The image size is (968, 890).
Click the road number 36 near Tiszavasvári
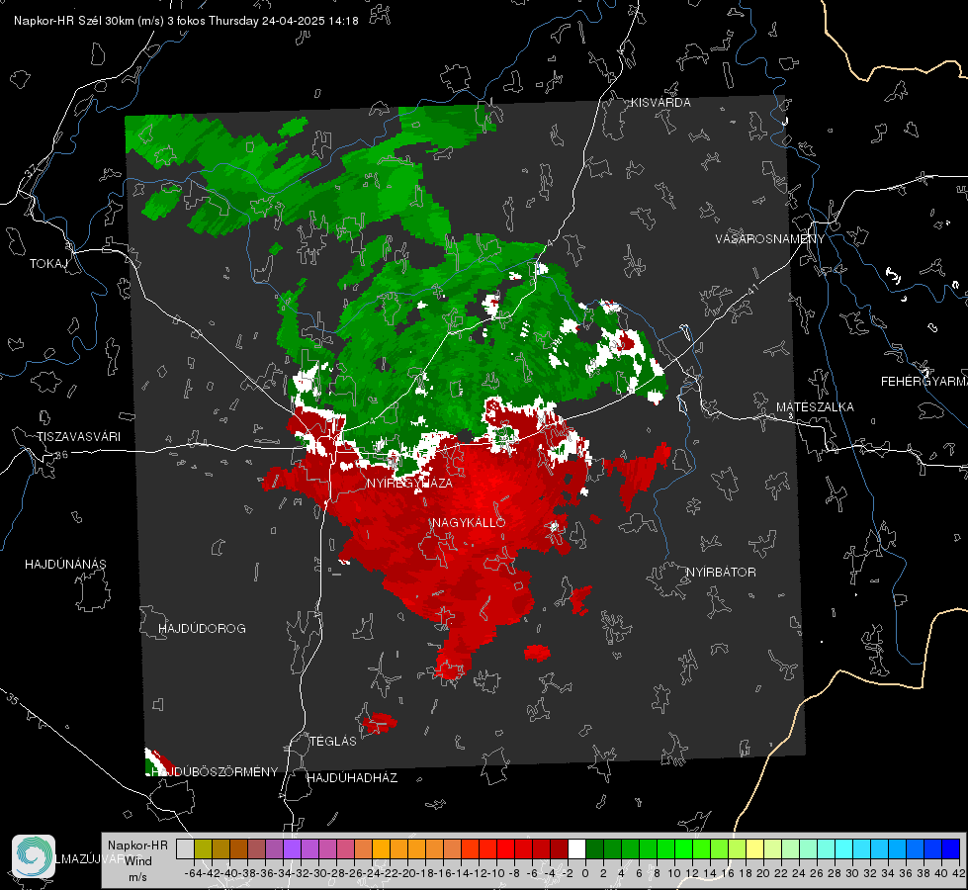coord(61,455)
